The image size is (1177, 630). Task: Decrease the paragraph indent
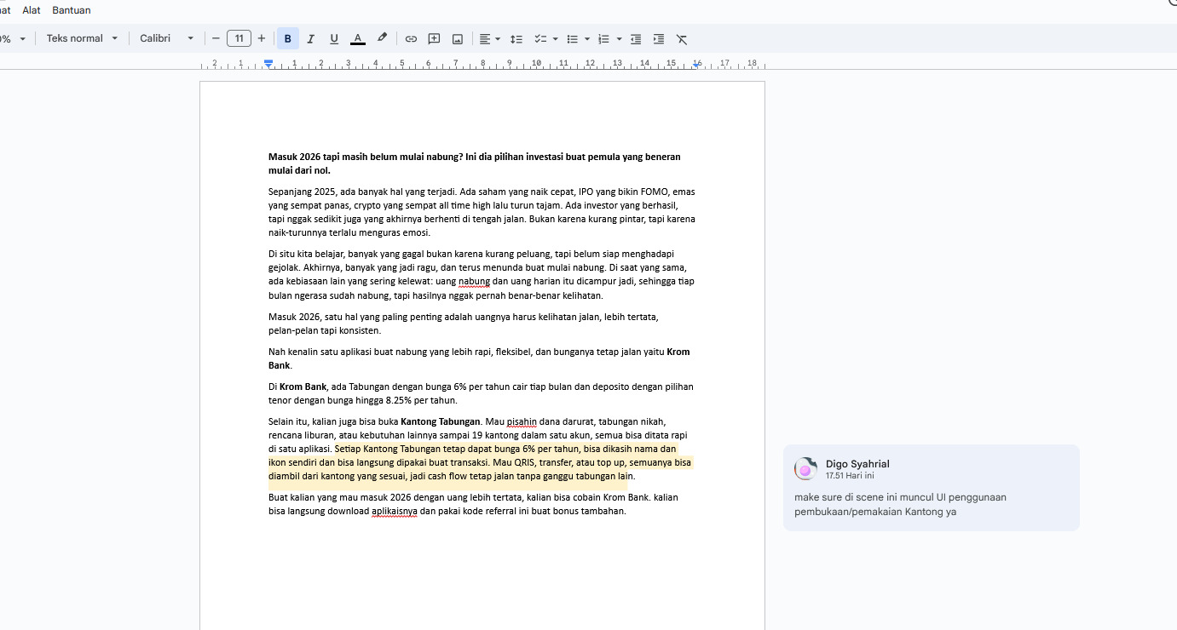[x=636, y=38]
